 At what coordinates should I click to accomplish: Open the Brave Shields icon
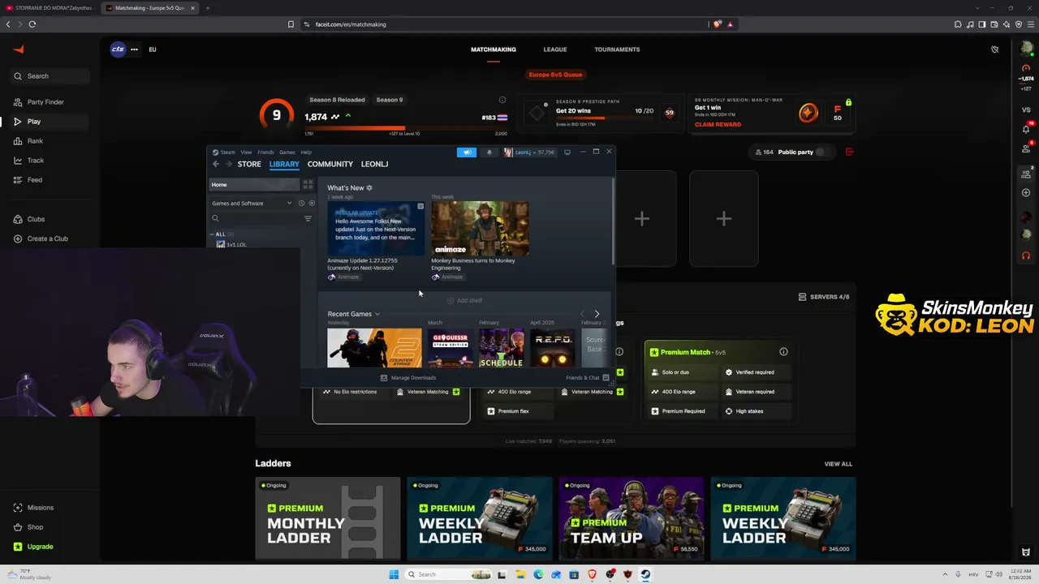[717, 24]
